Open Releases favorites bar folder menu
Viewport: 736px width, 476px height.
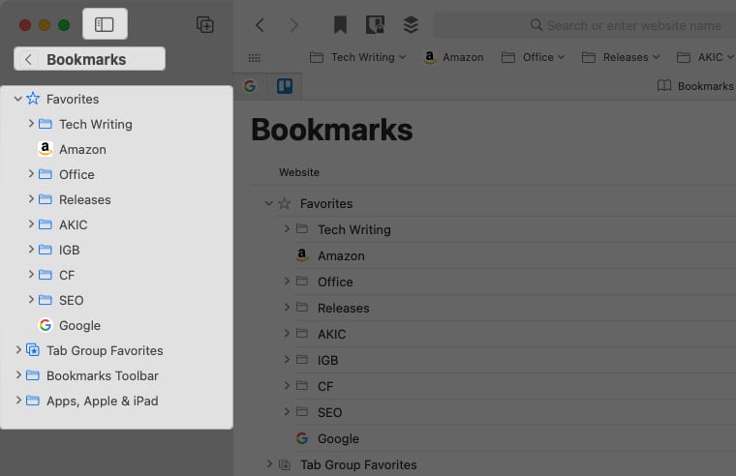pos(621,57)
